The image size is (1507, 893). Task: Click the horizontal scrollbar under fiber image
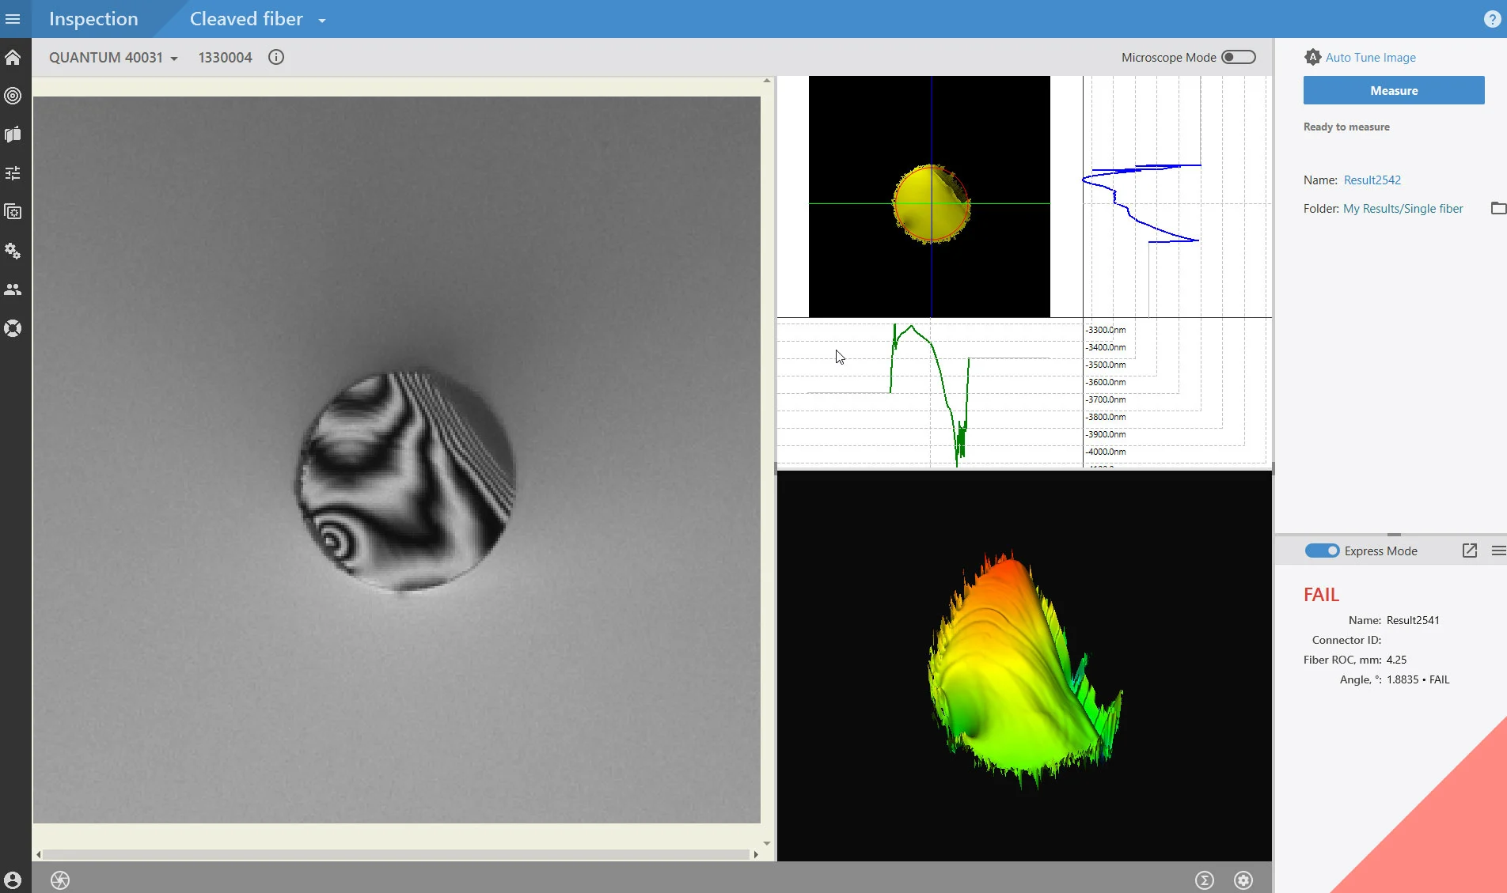tap(396, 854)
